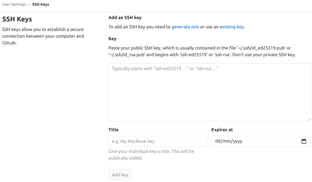Open the 'generate one' link
Screen dimensions: 312x182
tap(185, 27)
